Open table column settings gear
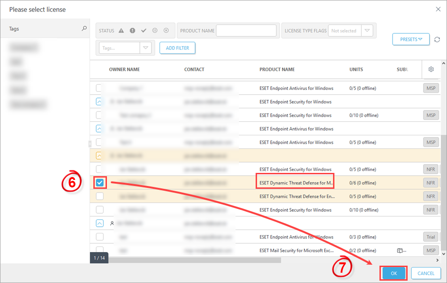447x283 pixels. [x=431, y=69]
